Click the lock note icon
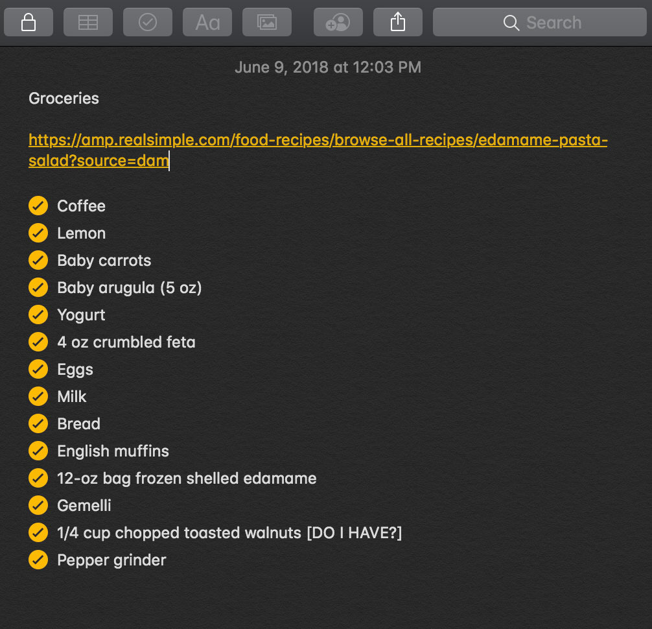Viewport: 652px width, 629px height. coord(28,23)
